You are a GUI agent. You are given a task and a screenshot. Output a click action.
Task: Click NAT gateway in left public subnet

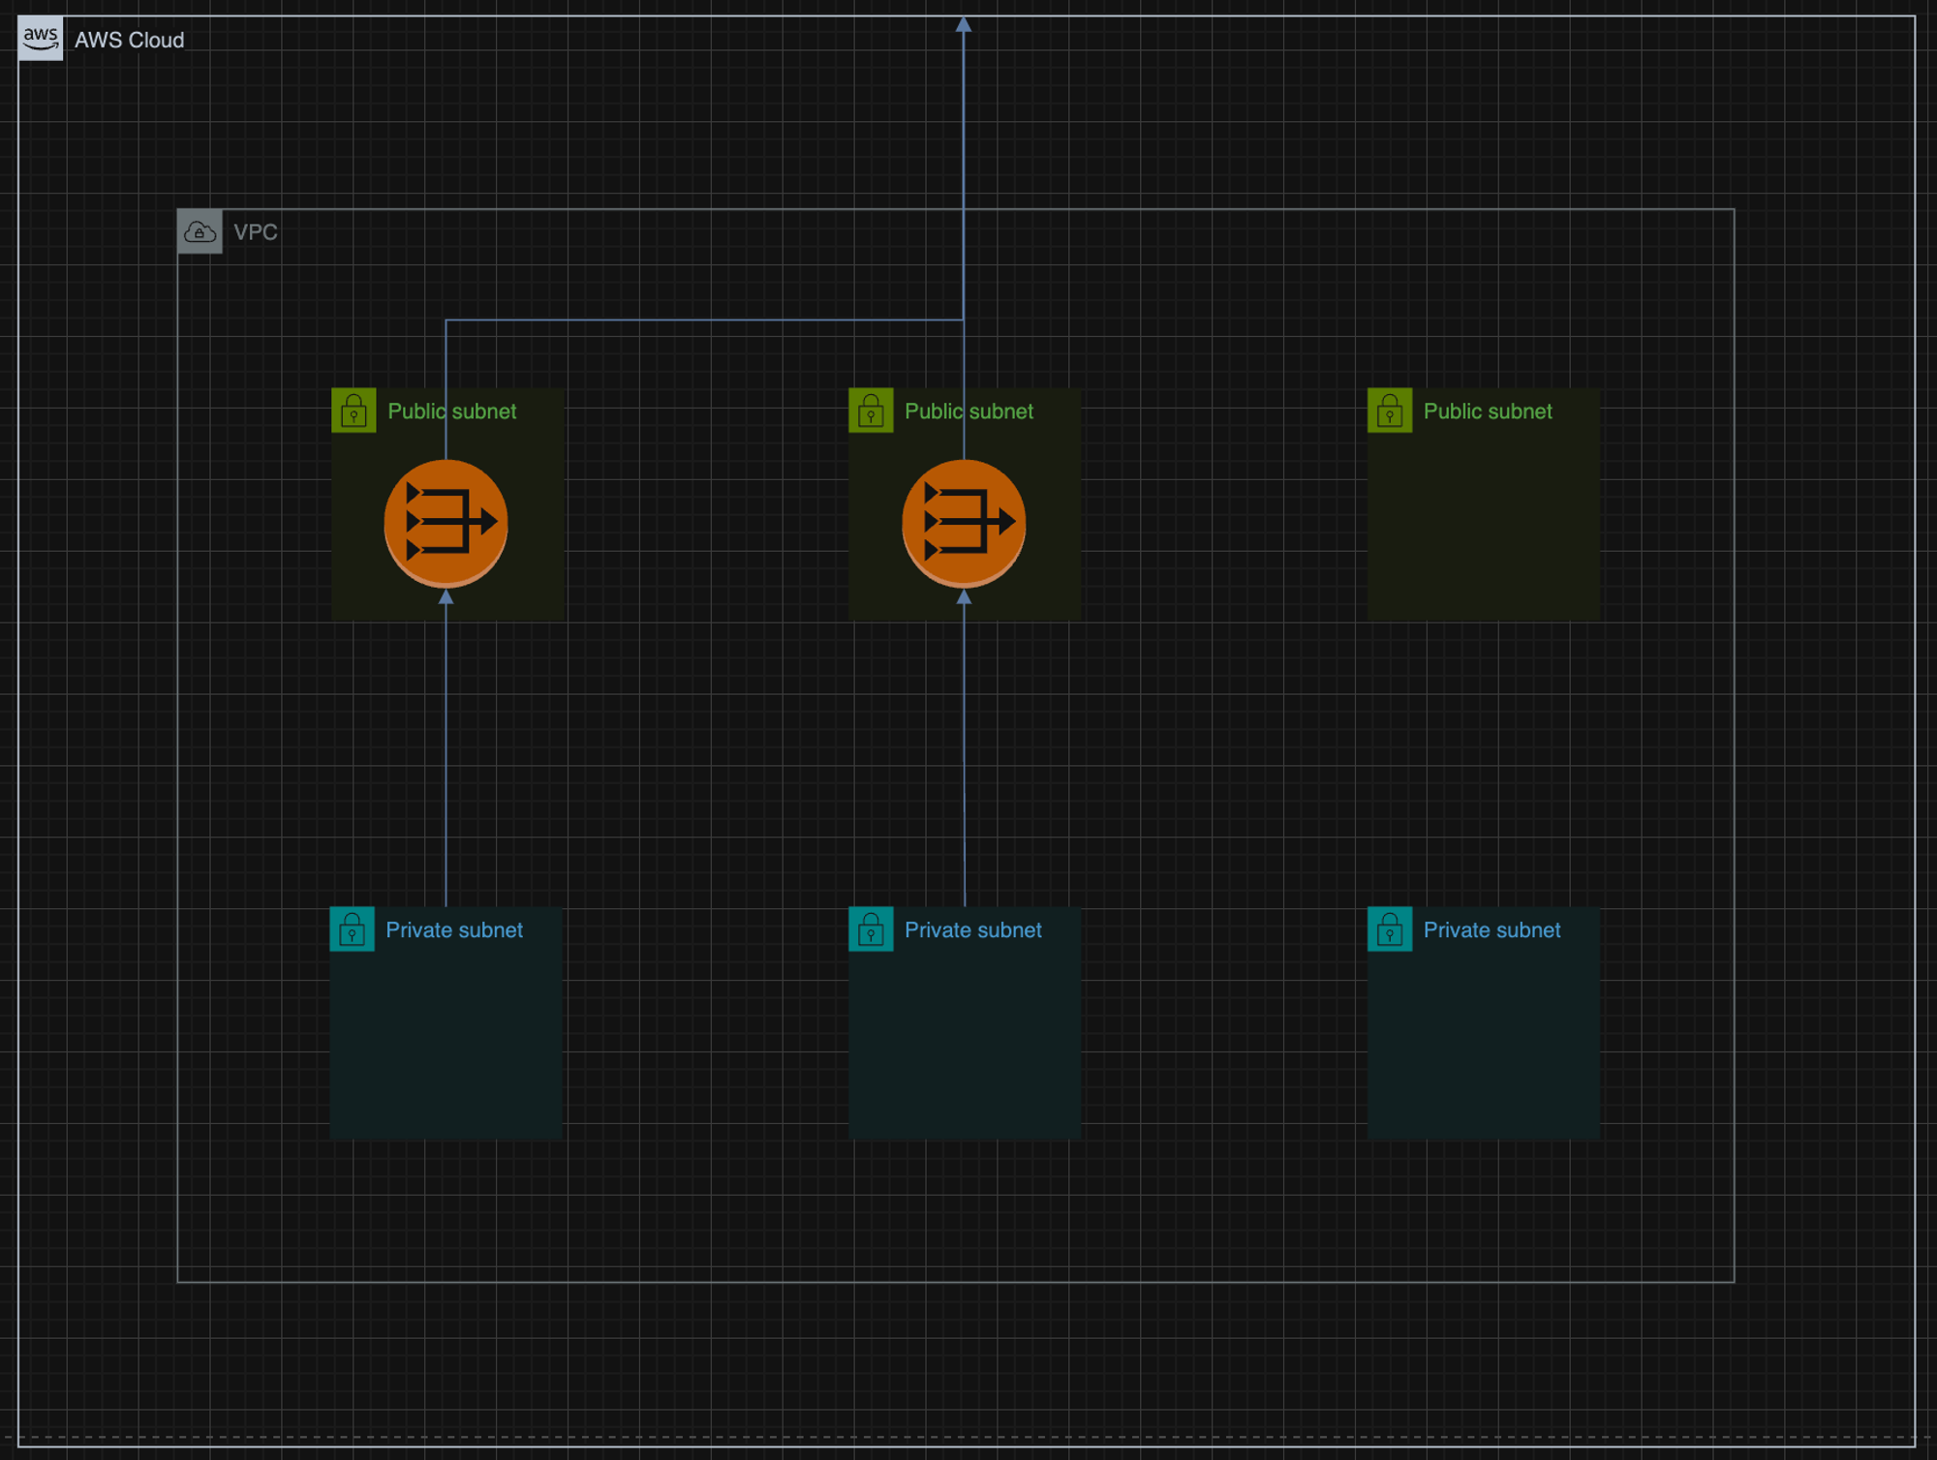(446, 523)
